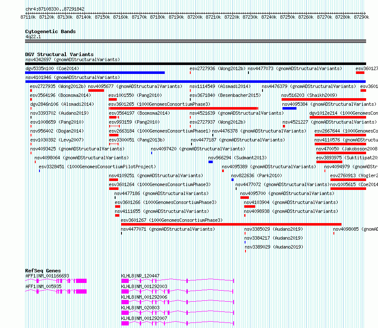Image resolution: width=378 pixels, height=328 pixels.
Task: Select the nsv966294 (Sudmant2013) blue marker
Action: pyautogui.click(x=211, y=162)
